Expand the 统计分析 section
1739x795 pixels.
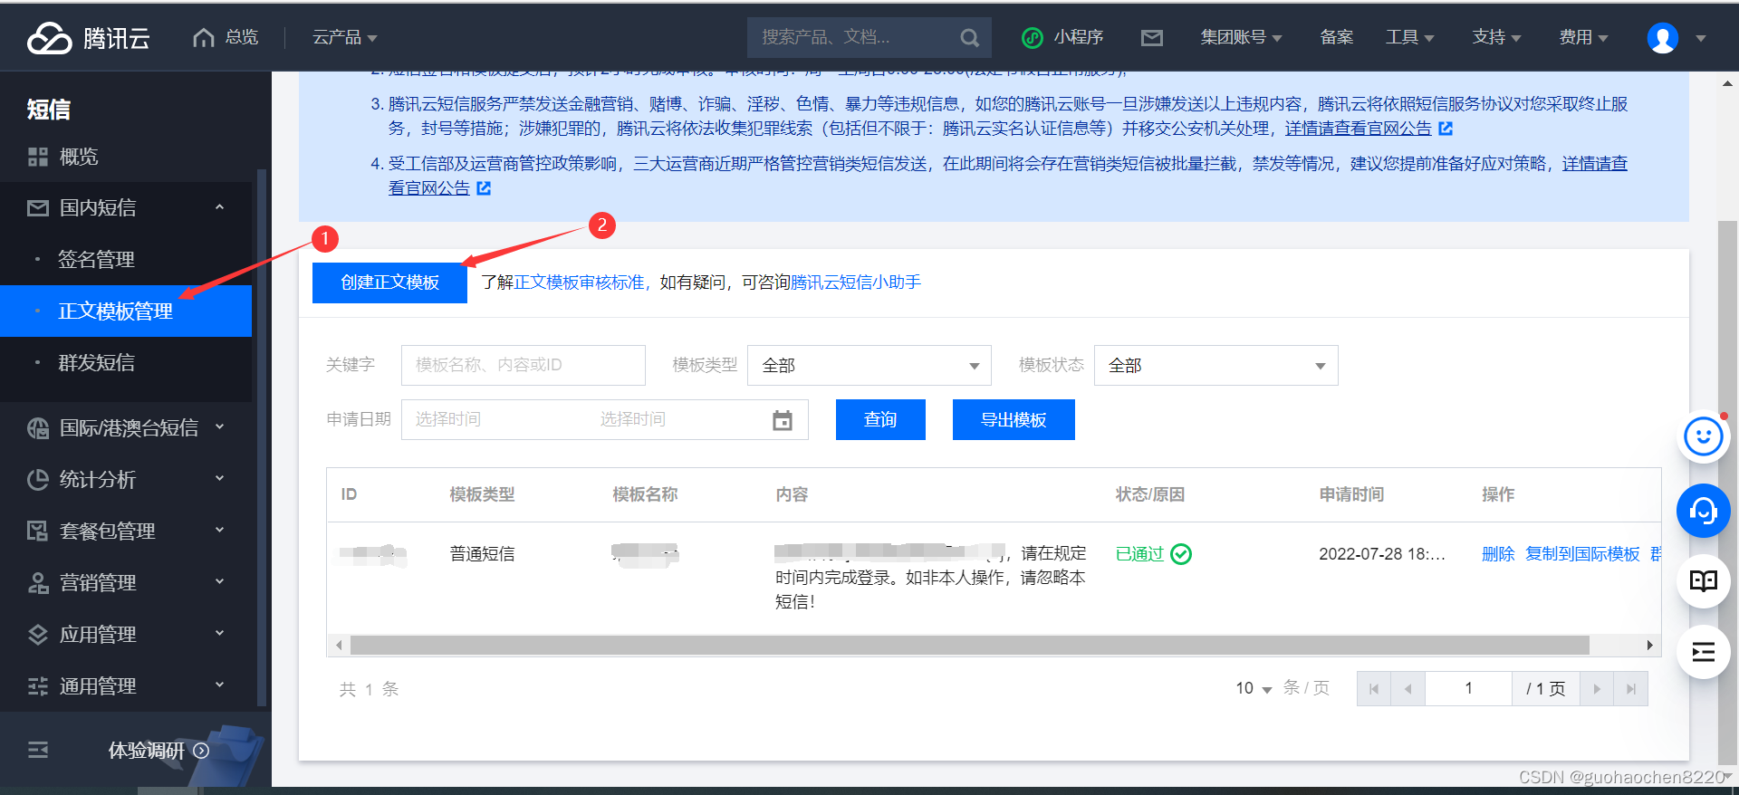[219, 479]
